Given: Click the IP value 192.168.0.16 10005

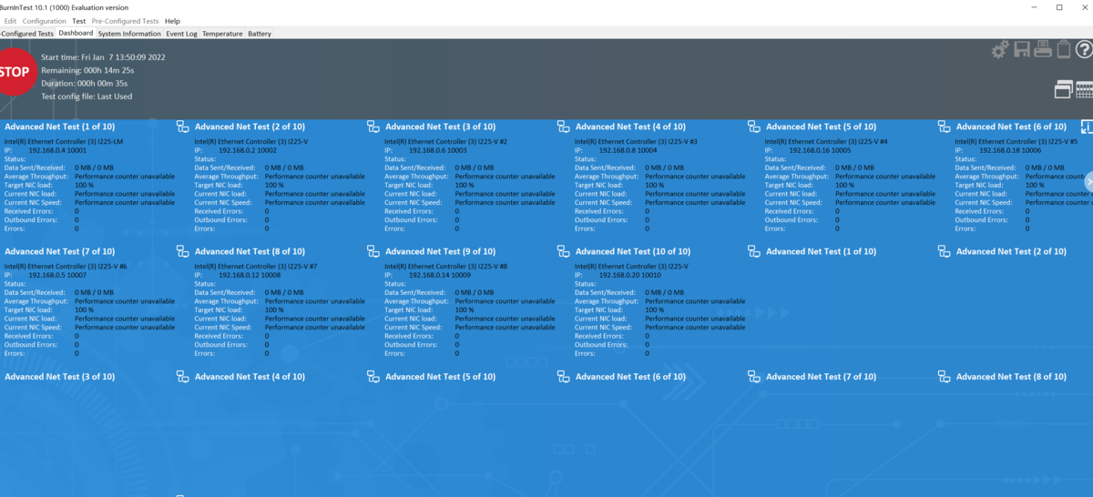Looking at the screenshot, I should pos(821,150).
